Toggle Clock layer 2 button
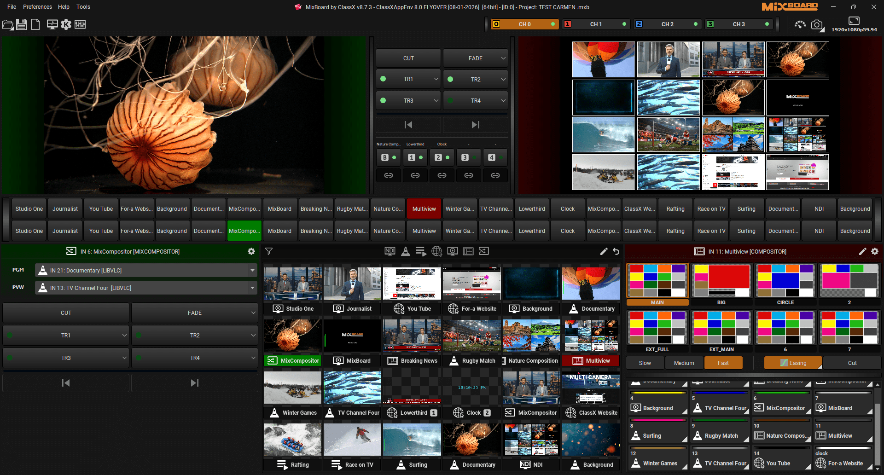Viewport: 884px width, 475px height. (x=442, y=157)
